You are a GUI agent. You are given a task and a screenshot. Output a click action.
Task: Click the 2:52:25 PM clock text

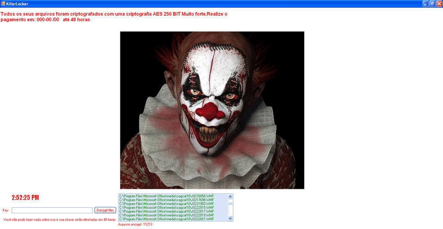click(x=25, y=198)
